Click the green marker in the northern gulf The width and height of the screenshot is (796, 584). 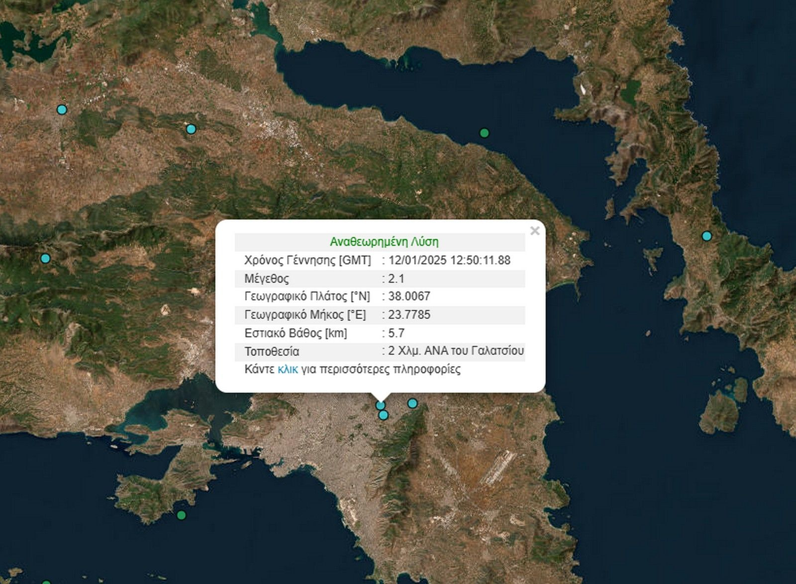coord(484,133)
